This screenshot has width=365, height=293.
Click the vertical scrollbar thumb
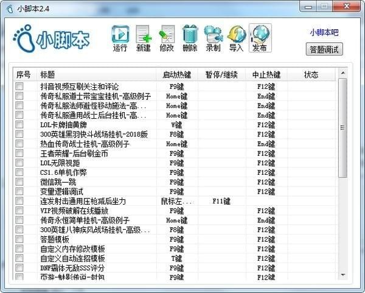[x=342, y=128]
